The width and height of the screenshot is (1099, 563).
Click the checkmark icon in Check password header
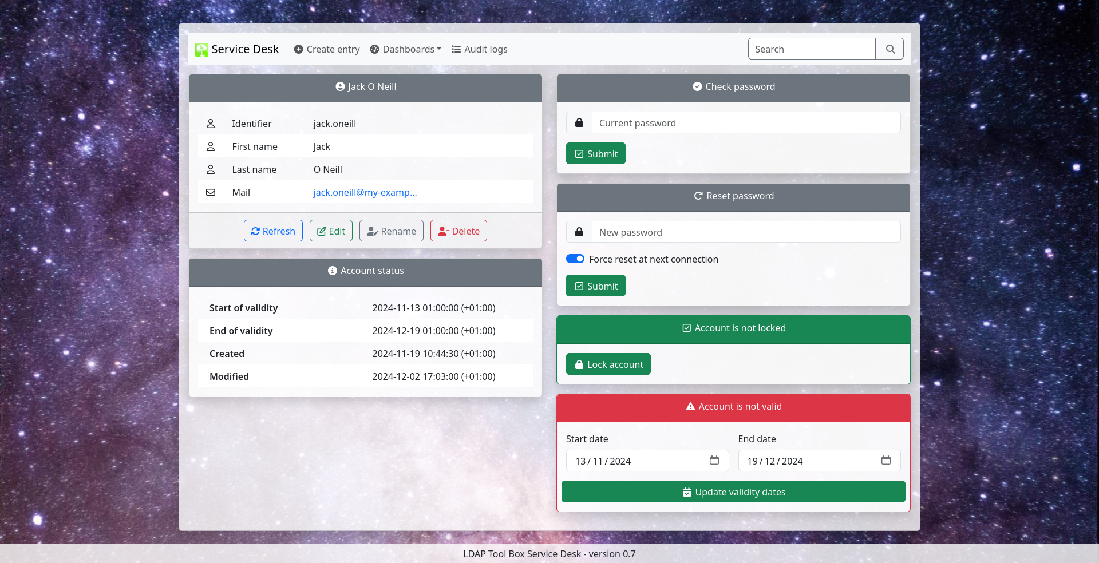pyautogui.click(x=697, y=86)
